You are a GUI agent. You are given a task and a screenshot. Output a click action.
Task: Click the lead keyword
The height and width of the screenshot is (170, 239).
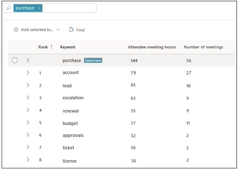[67, 86]
